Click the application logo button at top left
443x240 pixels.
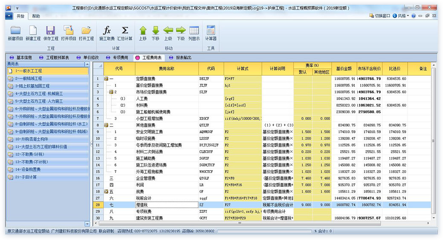pos(9,8)
